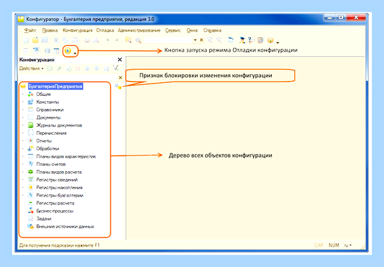Click the Move up arrow in the Конфигурация panel
384x267 pixels.
(87, 69)
